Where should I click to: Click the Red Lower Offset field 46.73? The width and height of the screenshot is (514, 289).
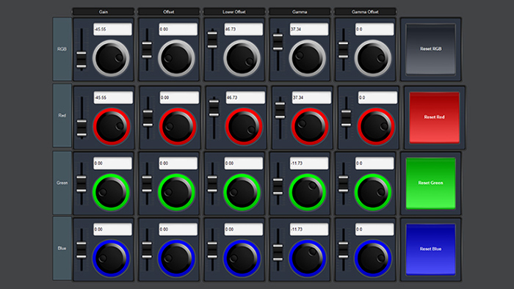click(245, 98)
